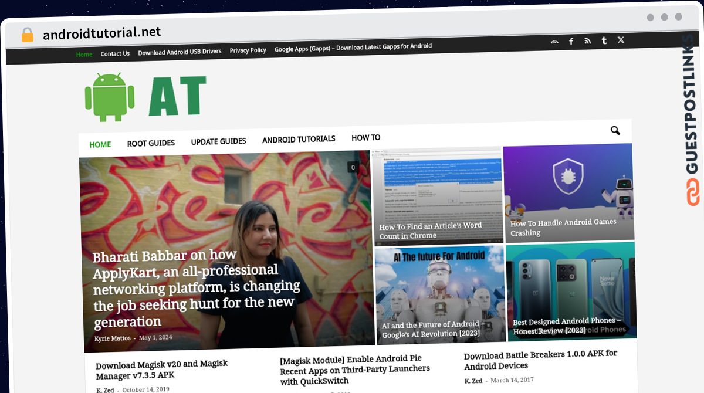Click author K. Zed under Battle Breakers
Screen dimensions: 704x393
tap(473, 381)
